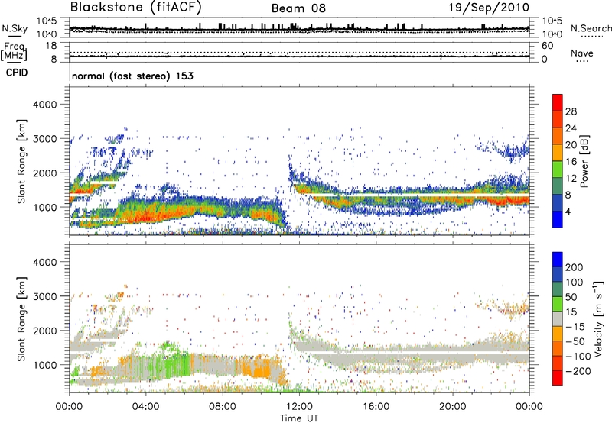
Task: Click the "28" label on Power color bar
Action: click(571, 111)
